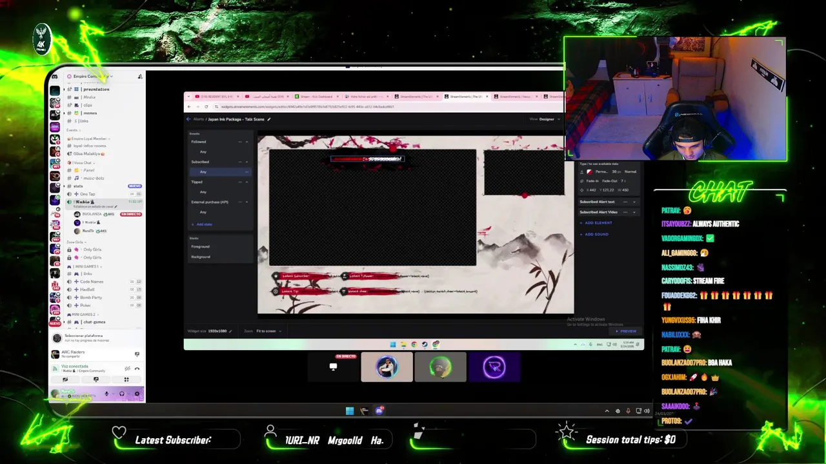Screen dimensions: 826x464
Task: Click ADD SOUND button
Action: click(594, 235)
